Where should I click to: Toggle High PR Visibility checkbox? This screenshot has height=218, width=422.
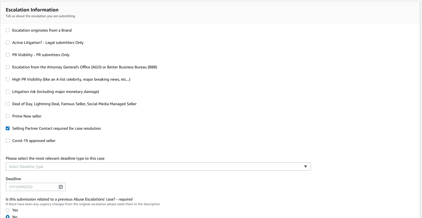click(x=8, y=79)
